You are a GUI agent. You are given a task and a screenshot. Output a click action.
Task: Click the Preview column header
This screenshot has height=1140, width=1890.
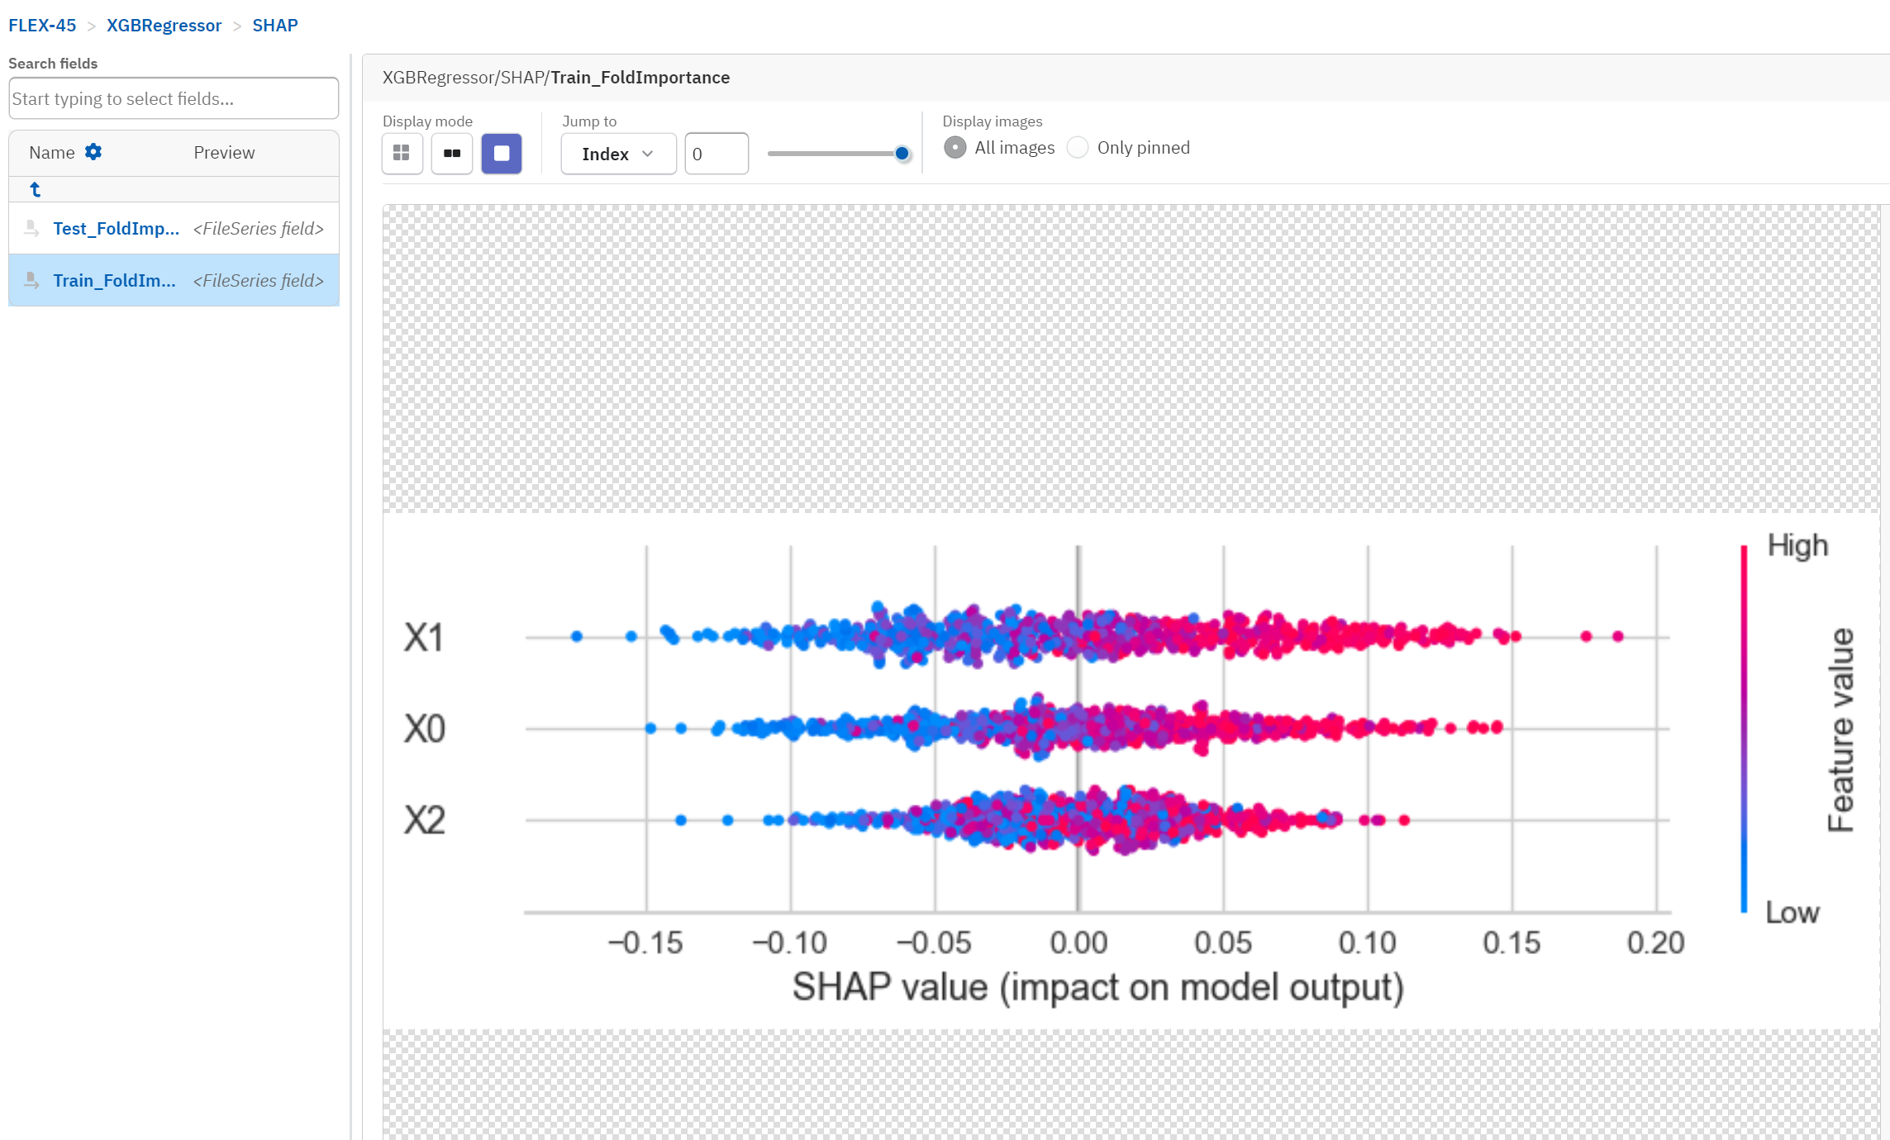(224, 153)
